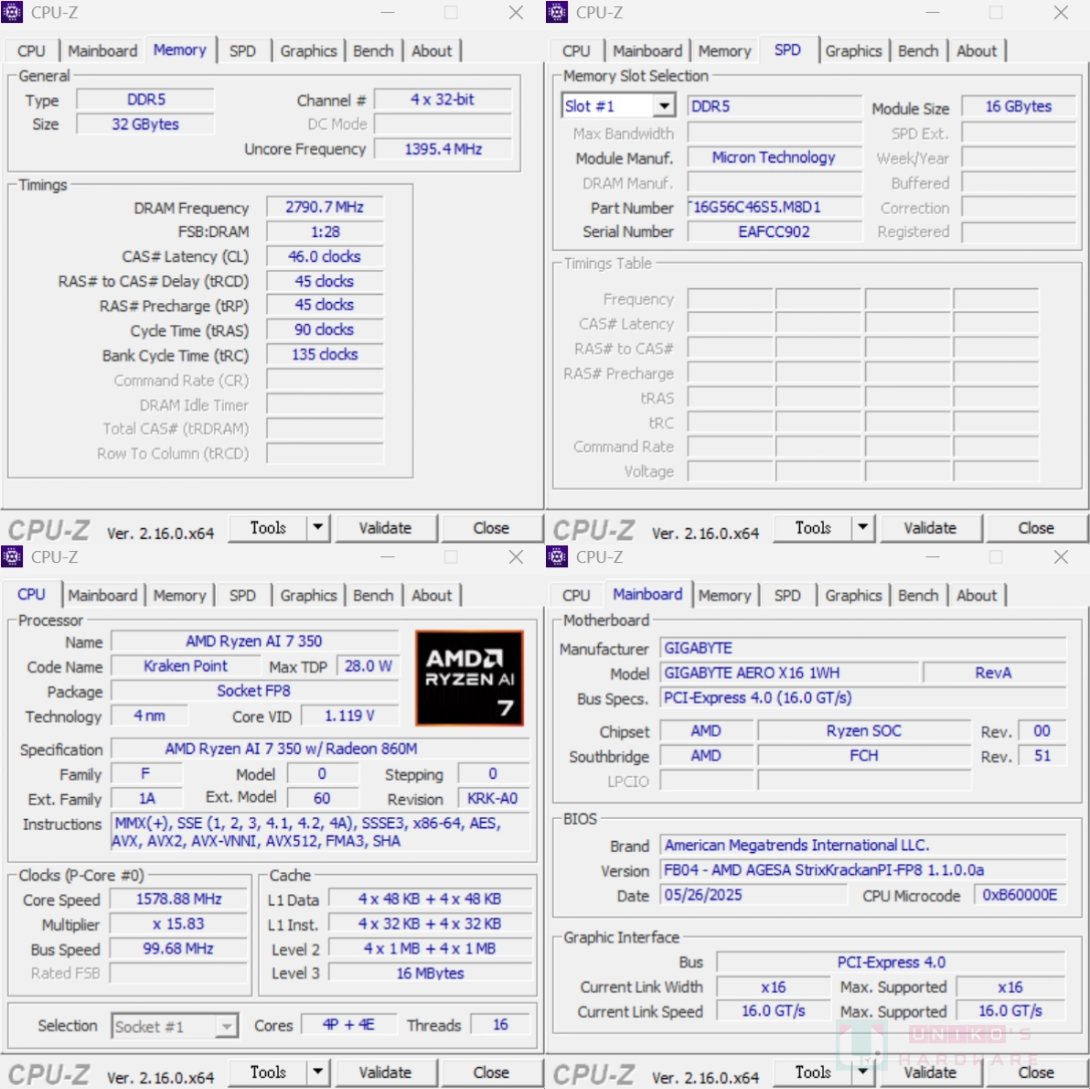
Task: Click Close button in SPD window
Action: [1036, 528]
